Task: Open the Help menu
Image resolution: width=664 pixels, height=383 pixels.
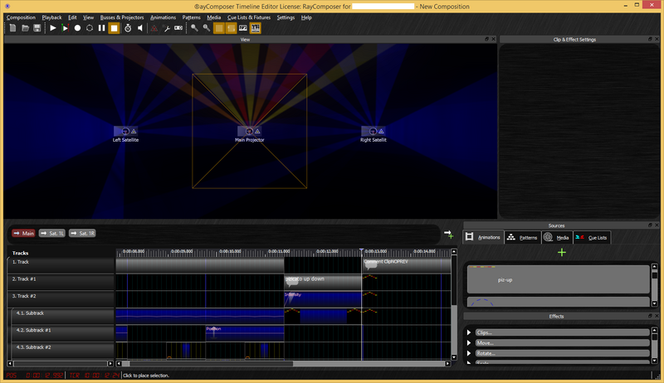Action: coord(306,17)
